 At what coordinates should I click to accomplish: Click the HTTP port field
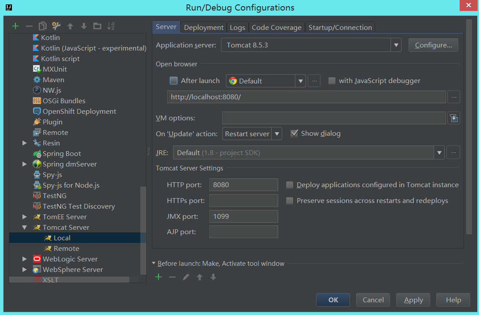click(244, 185)
